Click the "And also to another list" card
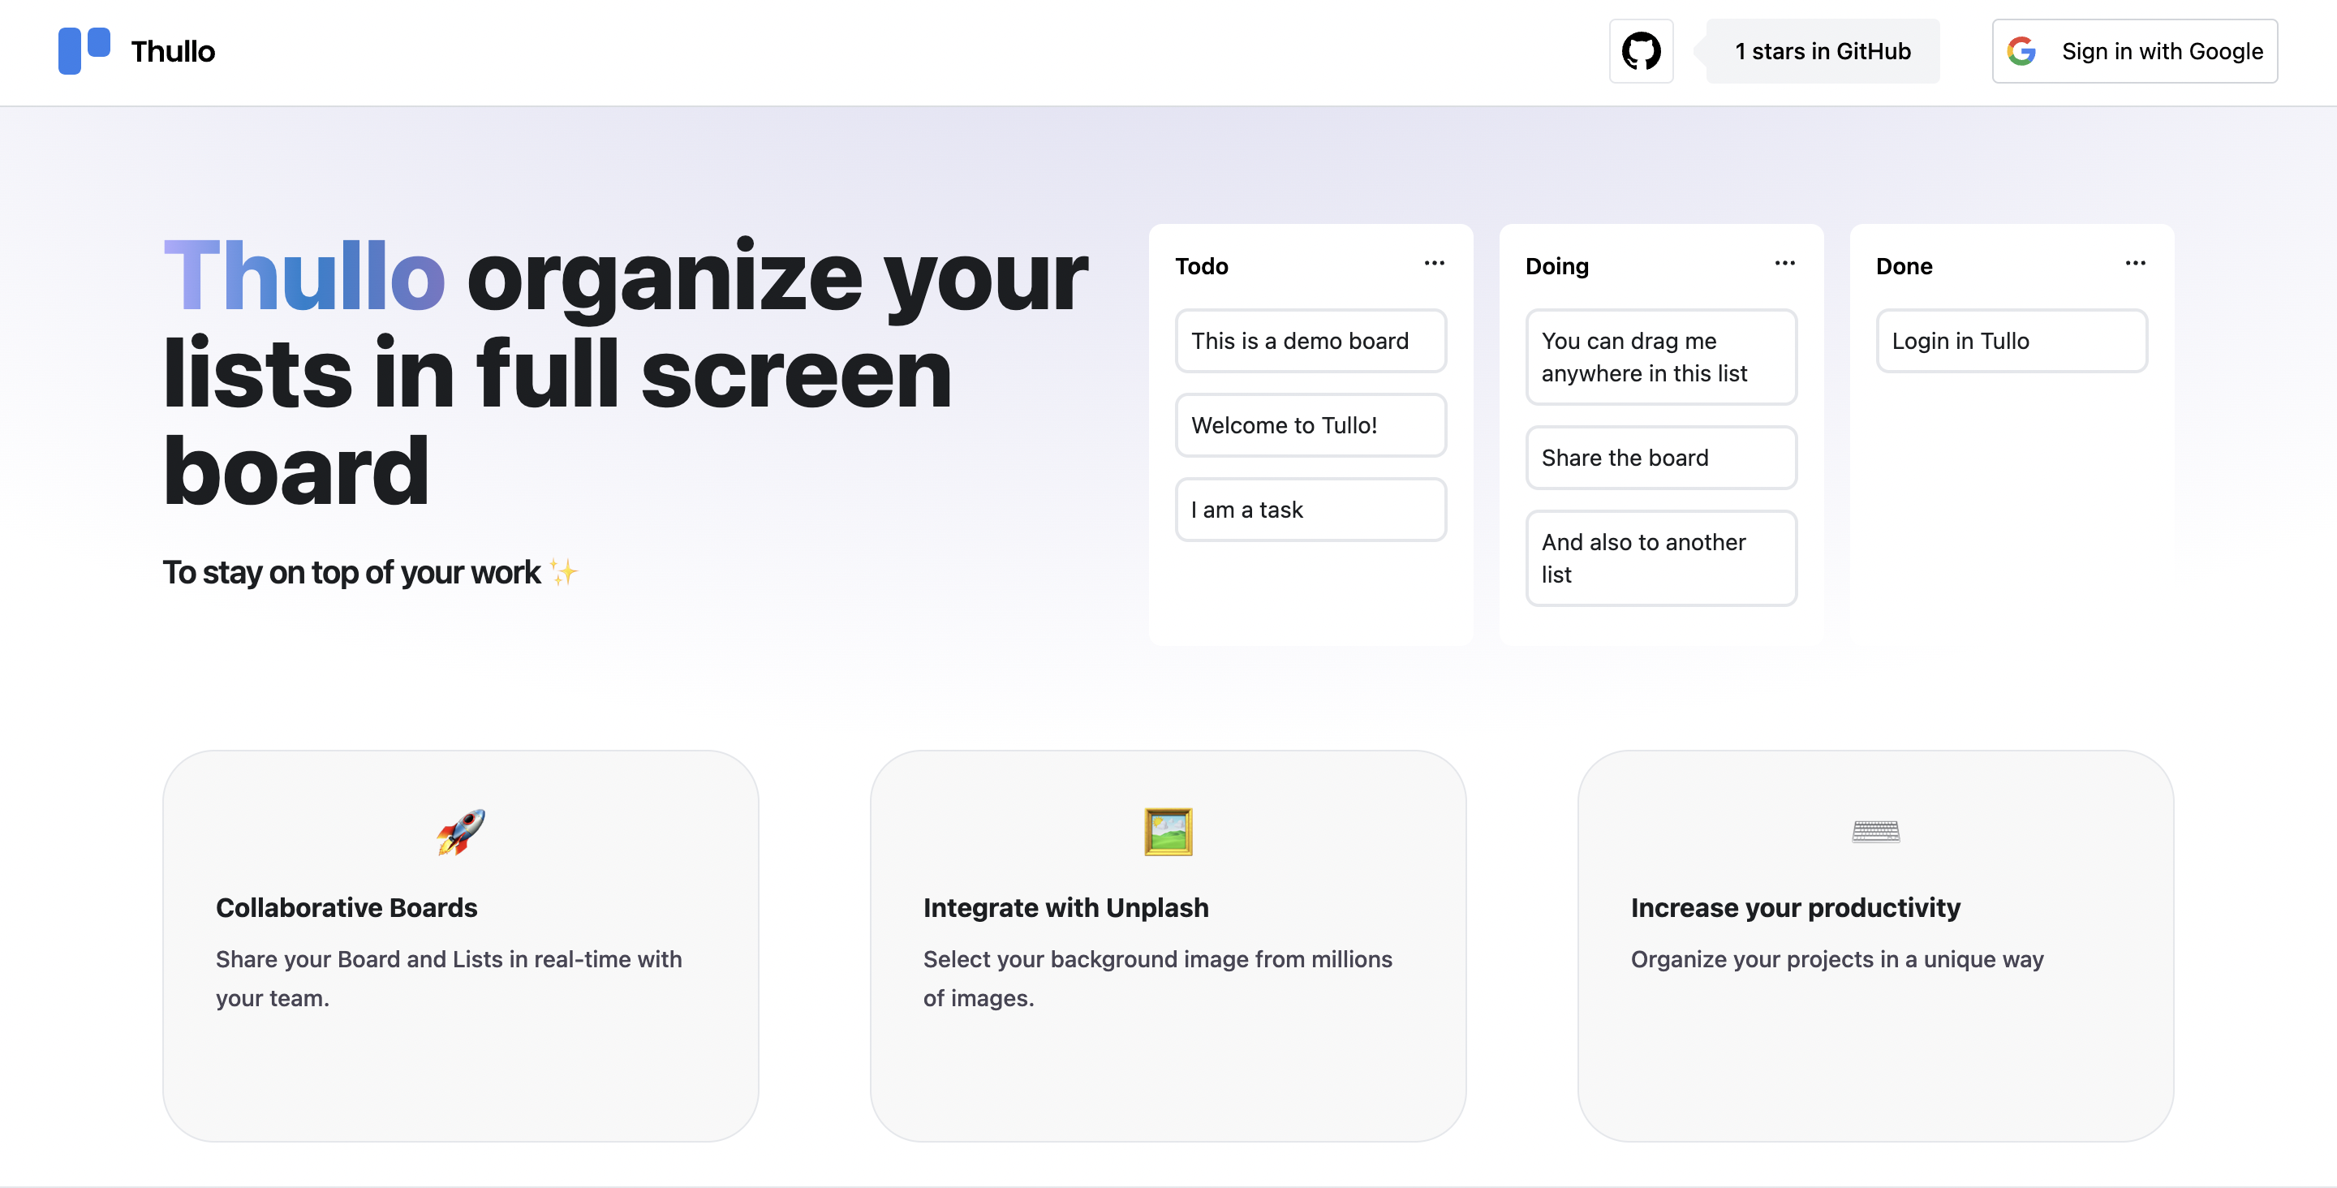 point(1661,558)
